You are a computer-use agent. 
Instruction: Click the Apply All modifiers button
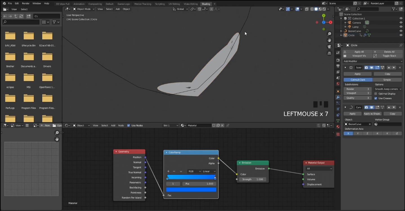[x=357, y=52]
